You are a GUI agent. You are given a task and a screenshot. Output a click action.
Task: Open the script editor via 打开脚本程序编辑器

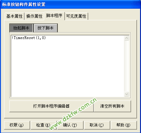[x=51, y=106]
